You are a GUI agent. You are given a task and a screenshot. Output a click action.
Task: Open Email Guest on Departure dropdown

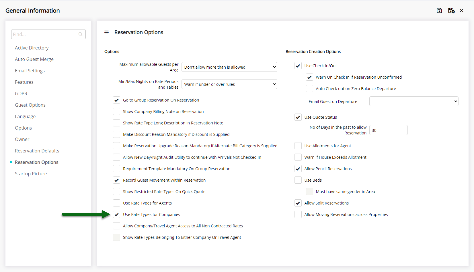(414, 101)
